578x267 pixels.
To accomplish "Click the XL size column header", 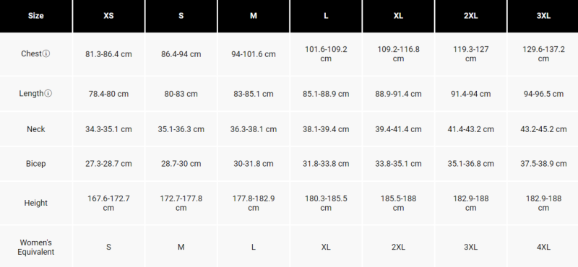I will [x=399, y=16].
